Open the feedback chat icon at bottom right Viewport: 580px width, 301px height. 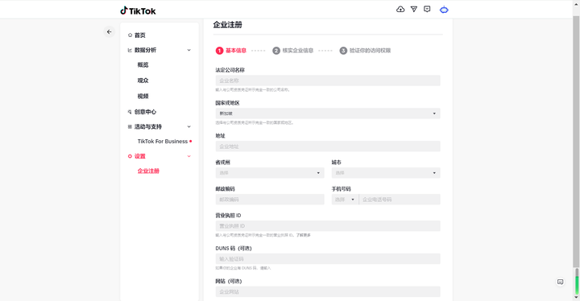tap(561, 282)
